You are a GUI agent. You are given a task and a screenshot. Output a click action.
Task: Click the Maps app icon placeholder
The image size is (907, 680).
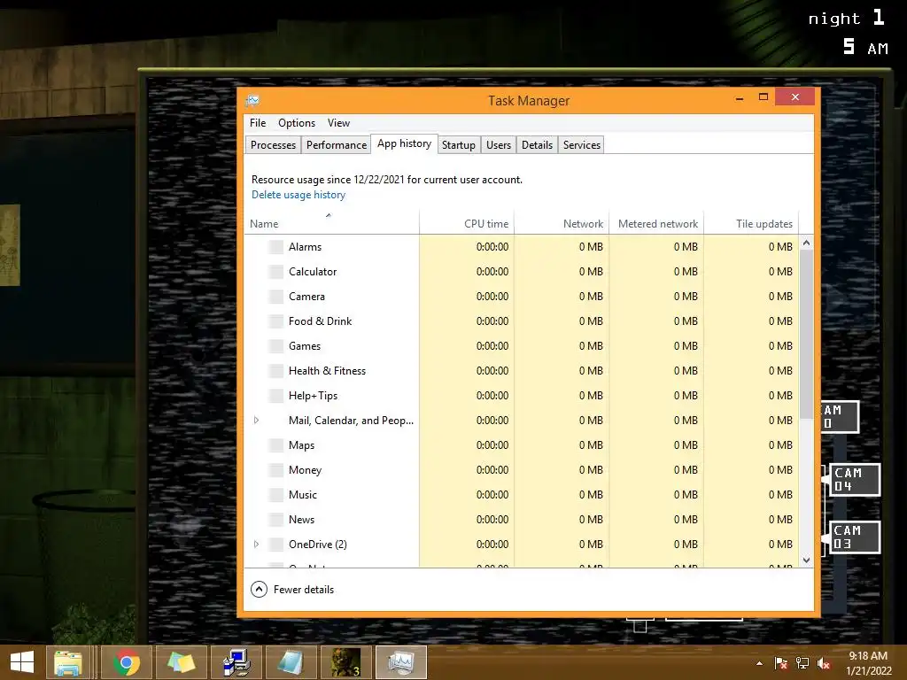coord(276,445)
